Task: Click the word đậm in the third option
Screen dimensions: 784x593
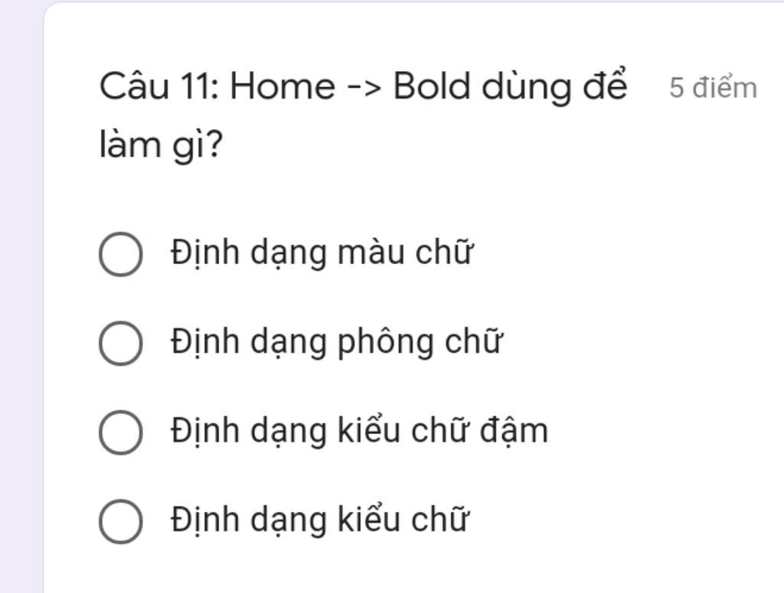Action: (x=514, y=431)
